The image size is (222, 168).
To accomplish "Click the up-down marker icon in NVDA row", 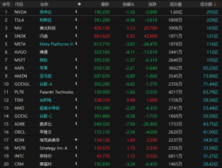I will coord(76,12).
